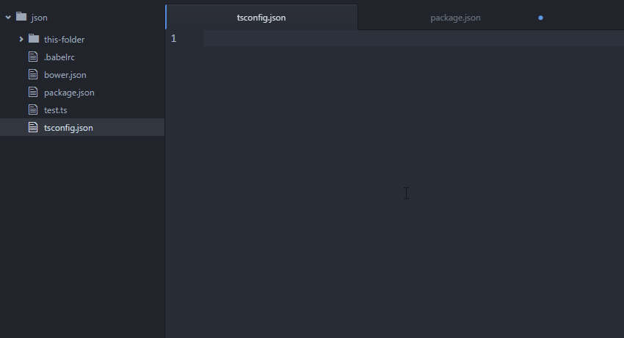
Task: Switch to the package.json tab
Action: [x=455, y=18]
